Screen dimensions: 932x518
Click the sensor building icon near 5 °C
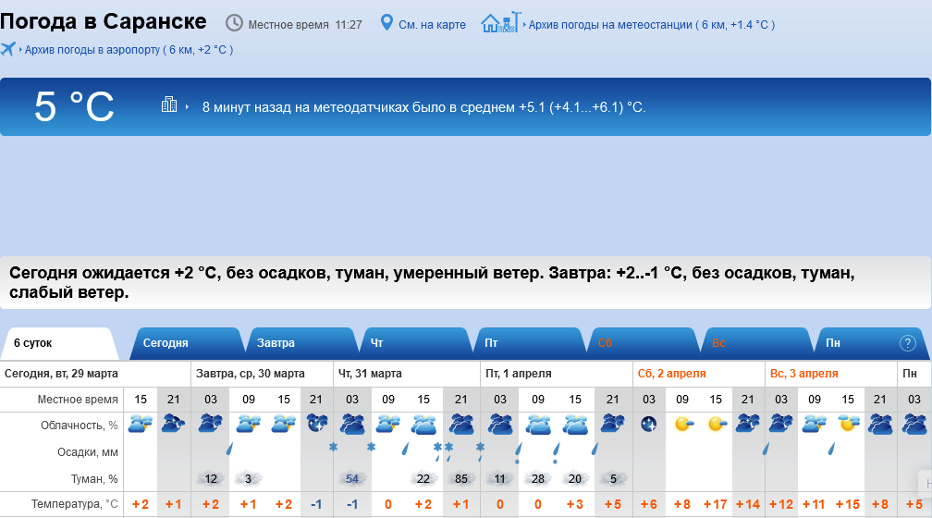pos(169,105)
